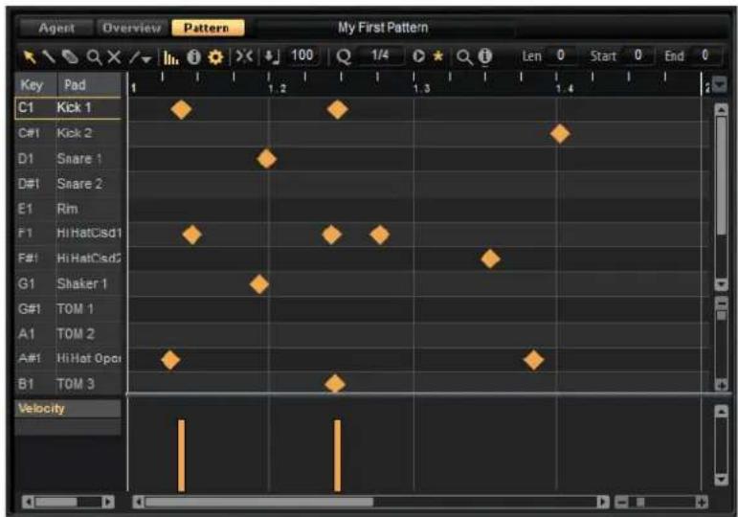Click the Pad column header
738x517 pixels.
[x=88, y=85]
